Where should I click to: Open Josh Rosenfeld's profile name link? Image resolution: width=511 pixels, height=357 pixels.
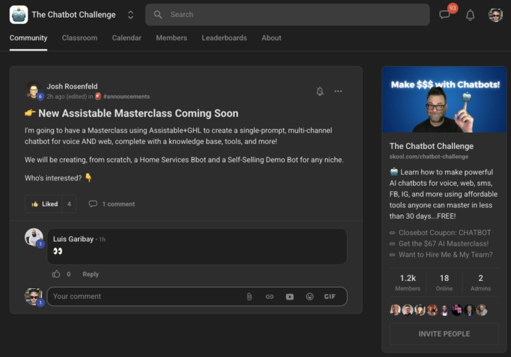72,87
